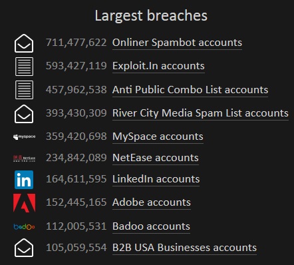Open the MySpace accounts link
The height and width of the screenshot is (265, 294).
(x=158, y=136)
